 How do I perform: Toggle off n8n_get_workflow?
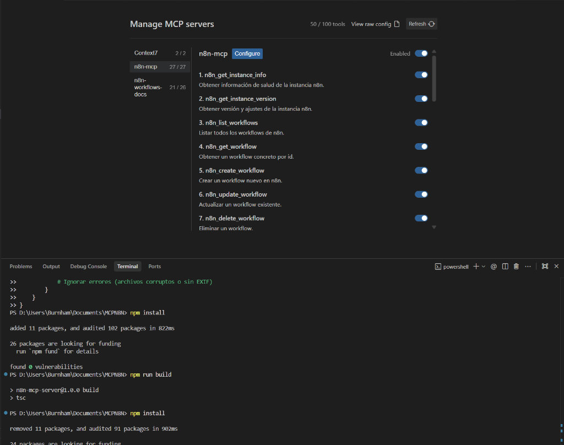point(421,146)
